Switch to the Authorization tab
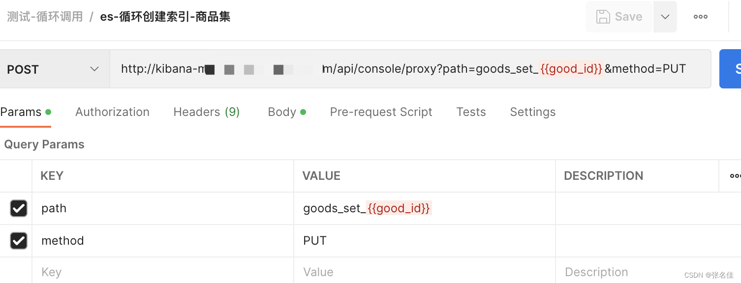 (112, 112)
